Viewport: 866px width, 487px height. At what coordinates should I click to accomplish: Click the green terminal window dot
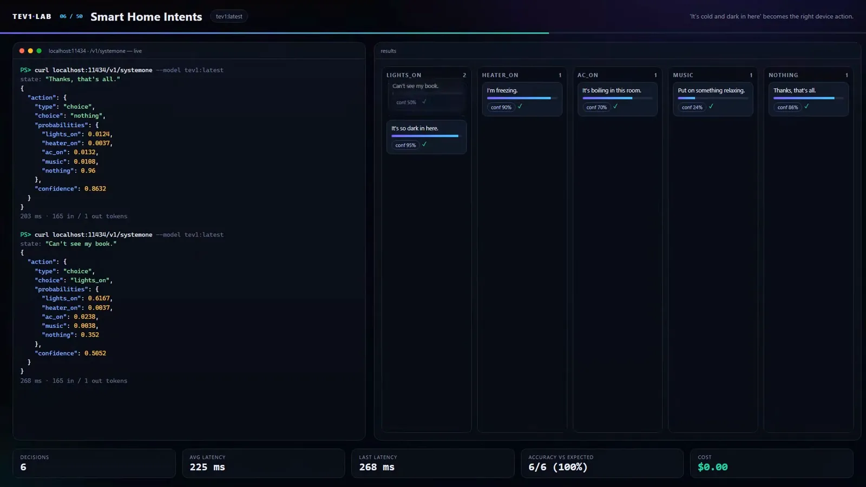[x=39, y=51]
